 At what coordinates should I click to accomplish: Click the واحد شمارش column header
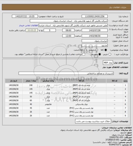(x=48, y=81)
